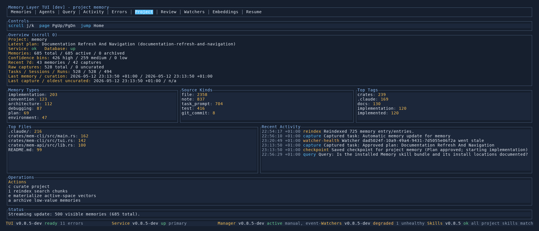Choose 'a archive low-value memories' action
The height and width of the screenshot is (231, 539).
[45, 200]
